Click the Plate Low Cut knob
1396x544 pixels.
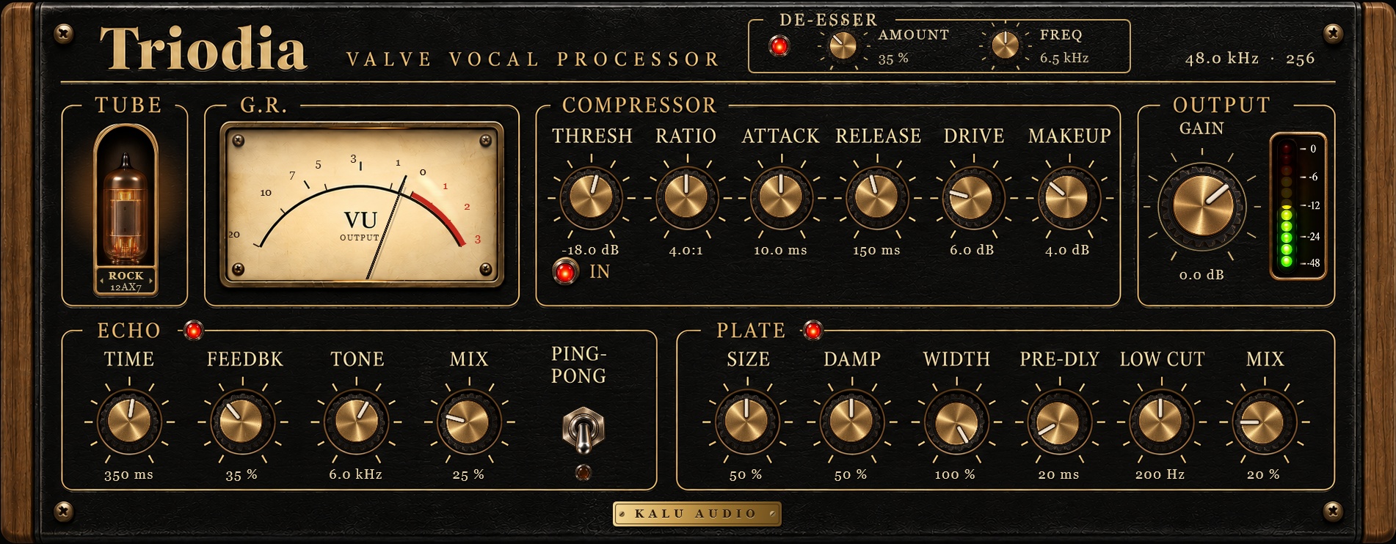pyautogui.click(x=1161, y=422)
